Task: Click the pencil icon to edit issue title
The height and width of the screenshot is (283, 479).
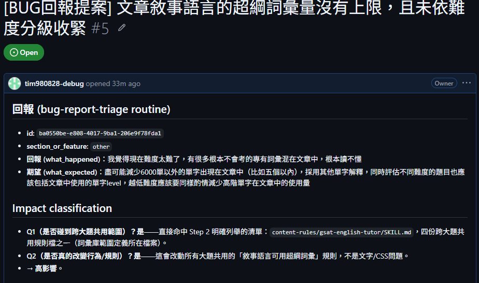Action: [122, 28]
